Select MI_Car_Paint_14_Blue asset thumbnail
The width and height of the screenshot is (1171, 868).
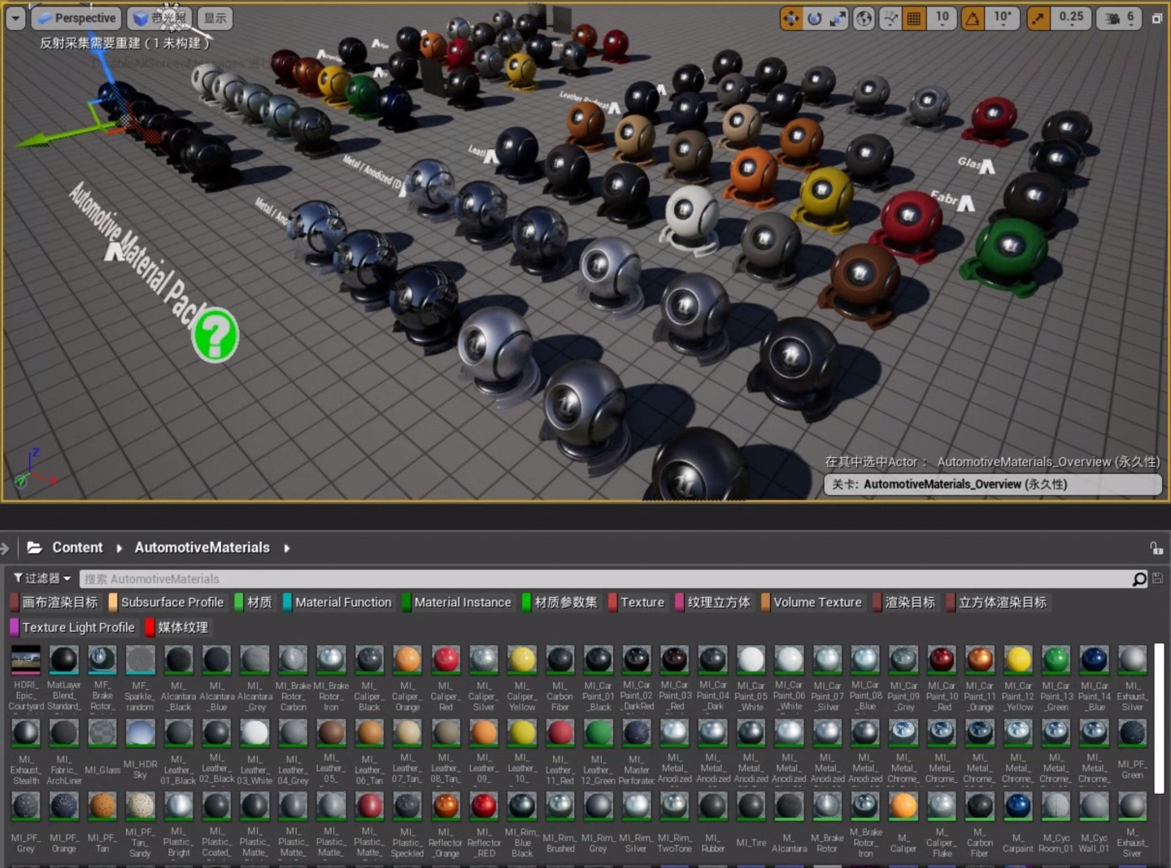1094,660
